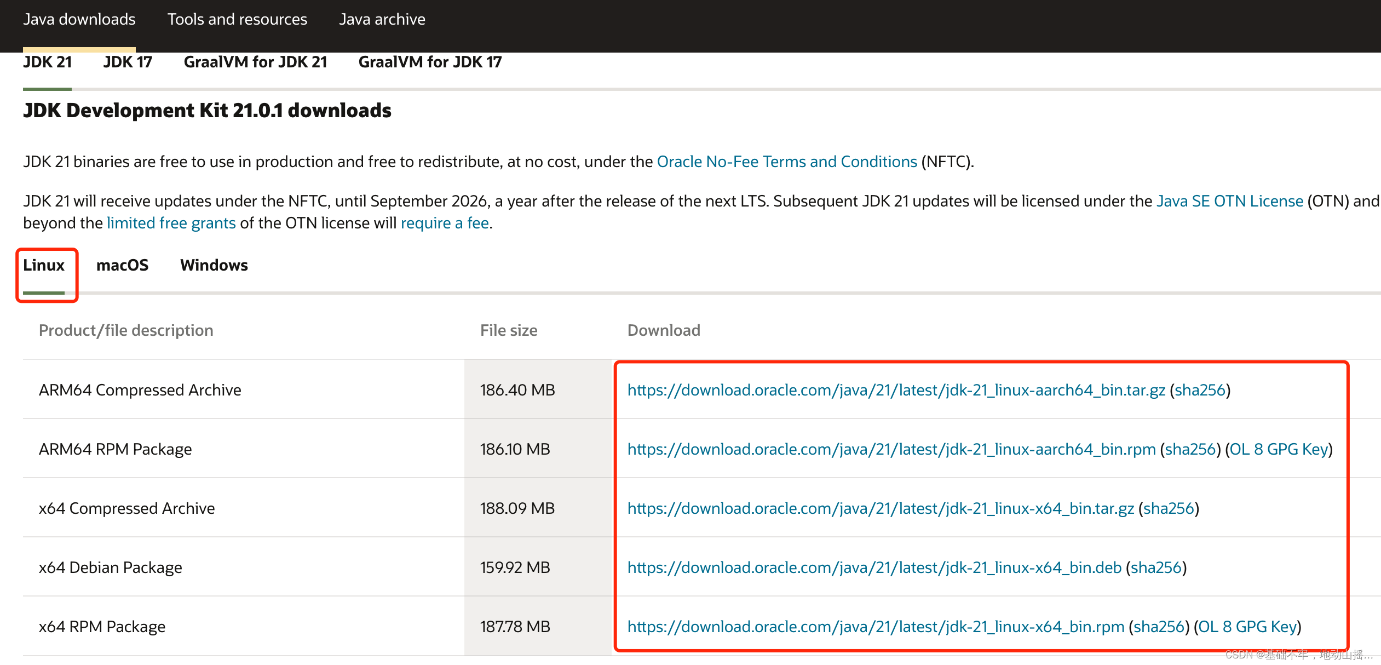1381x665 pixels.
Task: Download the ARM64 RPM package link
Action: (x=891, y=449)
